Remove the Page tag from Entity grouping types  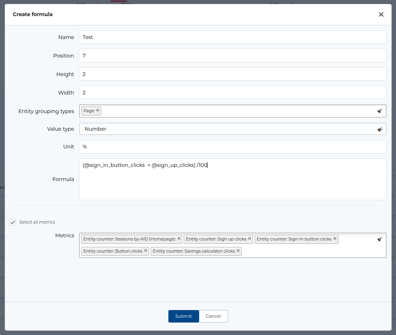(97, 110)
